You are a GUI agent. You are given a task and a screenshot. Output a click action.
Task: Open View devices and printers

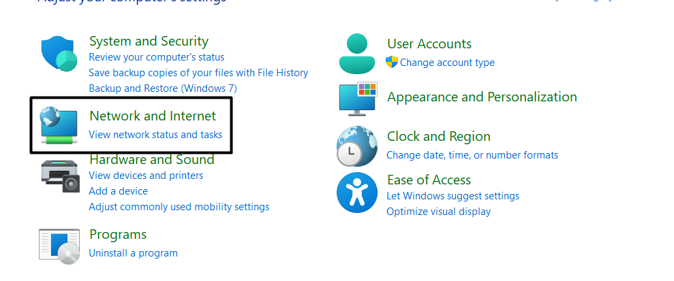click(146, 176)
